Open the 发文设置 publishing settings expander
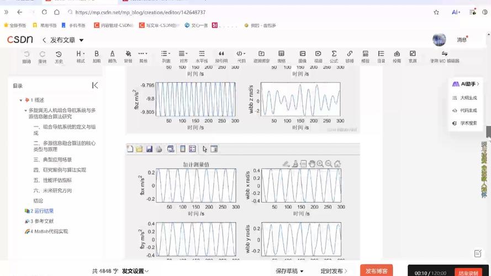 click(x=135, y=271)
